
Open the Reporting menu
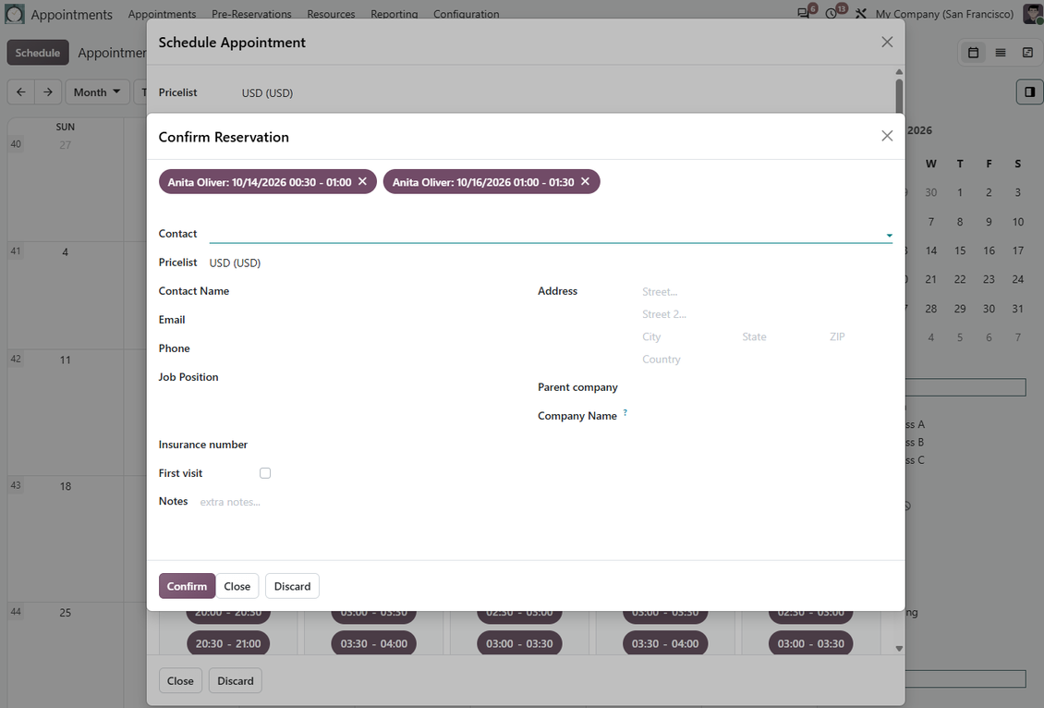[395, 14]
